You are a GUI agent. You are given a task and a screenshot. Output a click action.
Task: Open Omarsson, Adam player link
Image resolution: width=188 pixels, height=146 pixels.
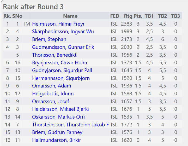52,86
